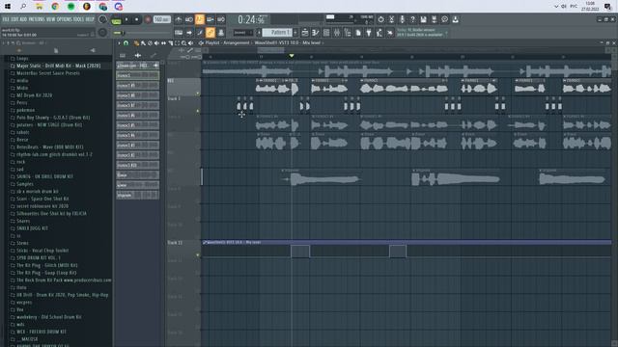Expand the Samples folder in browser
The image size is (618, 347).
point(24,184)
